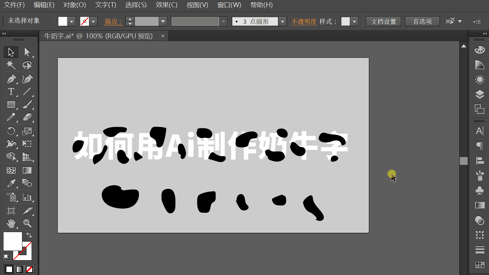The image size is (489, 275).
Task: Select the Symbol Sprayer tool
Action: point(11,197)
